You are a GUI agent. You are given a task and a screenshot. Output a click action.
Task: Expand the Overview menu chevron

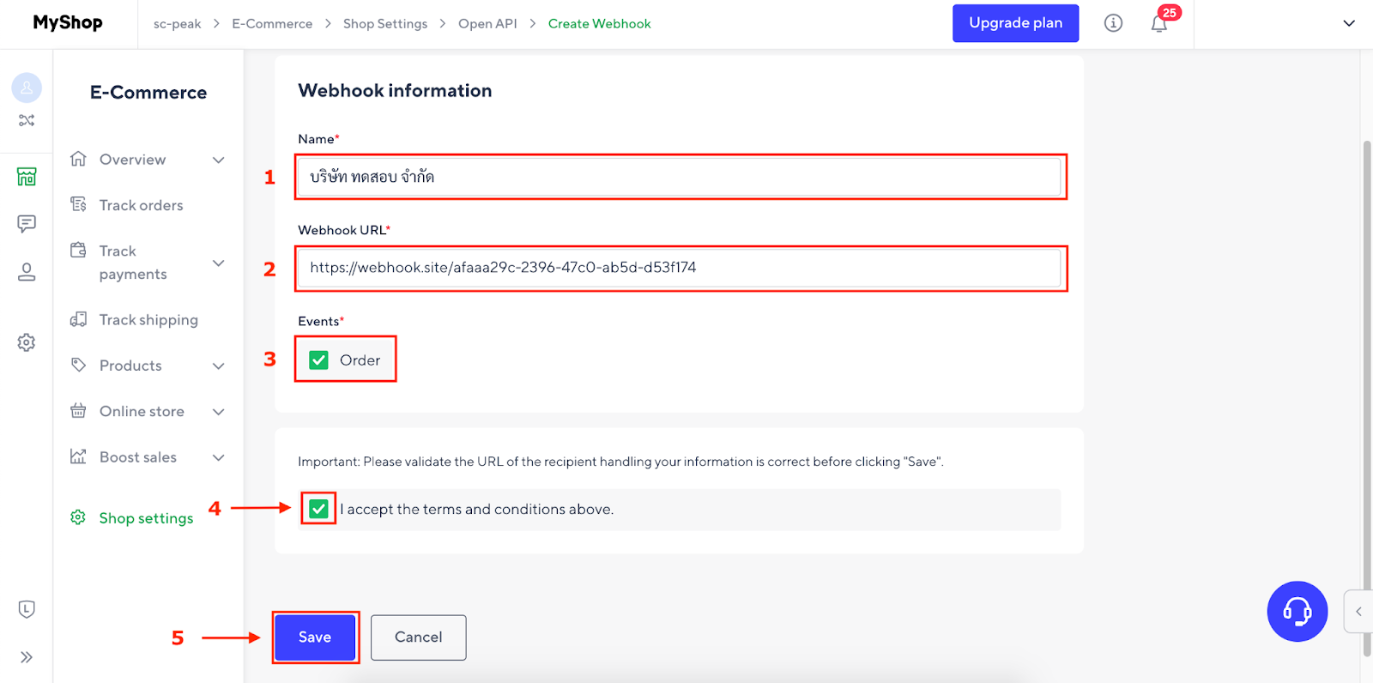219,160
